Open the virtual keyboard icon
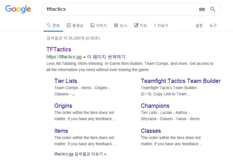The width and height of the screenshot is (233, 161). click(202, 9)
